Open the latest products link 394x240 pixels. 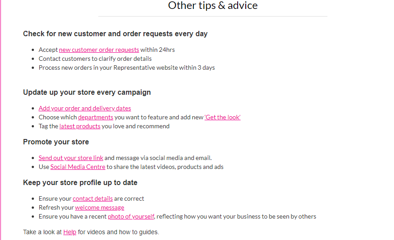coord(80,126)
